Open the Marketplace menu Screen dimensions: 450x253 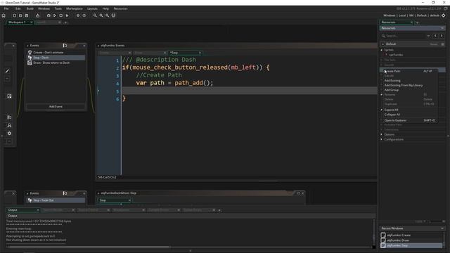(75, 8)
